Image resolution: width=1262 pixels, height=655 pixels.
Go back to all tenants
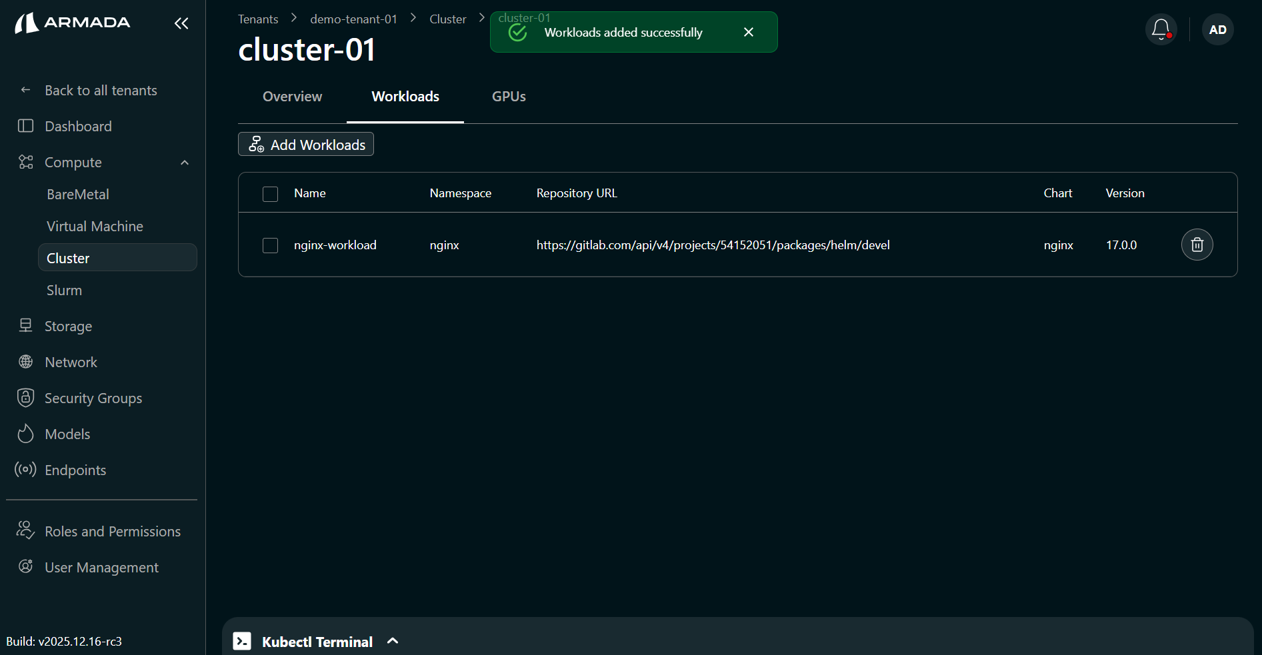100,91
